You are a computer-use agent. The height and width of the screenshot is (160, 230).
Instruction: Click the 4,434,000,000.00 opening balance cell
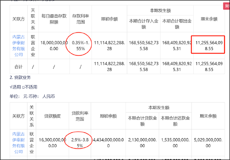[108, 143]
